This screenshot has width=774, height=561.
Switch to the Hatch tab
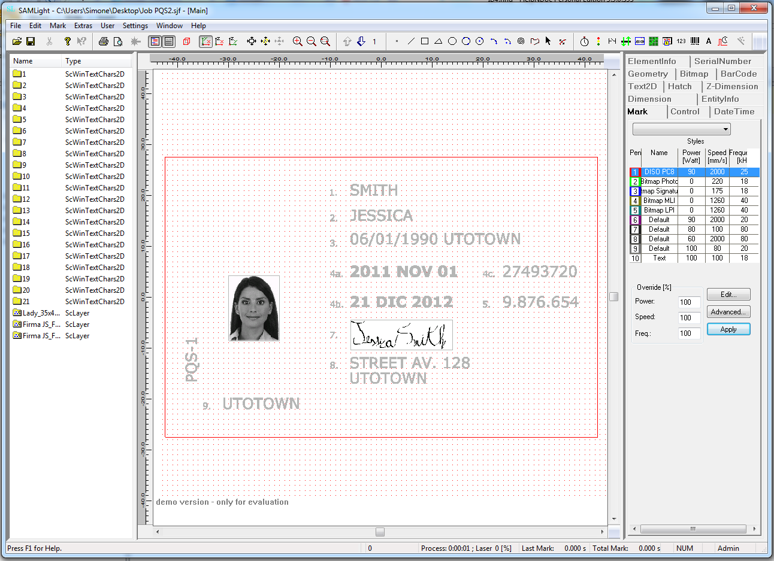679,86
